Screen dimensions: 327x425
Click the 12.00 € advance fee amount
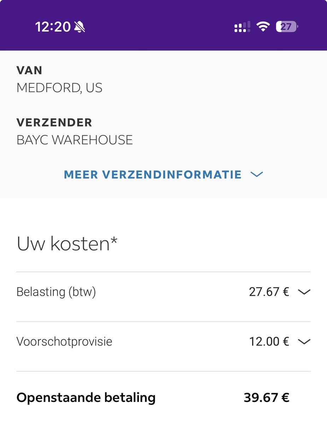pyautogui.click(x=269, y=341)
